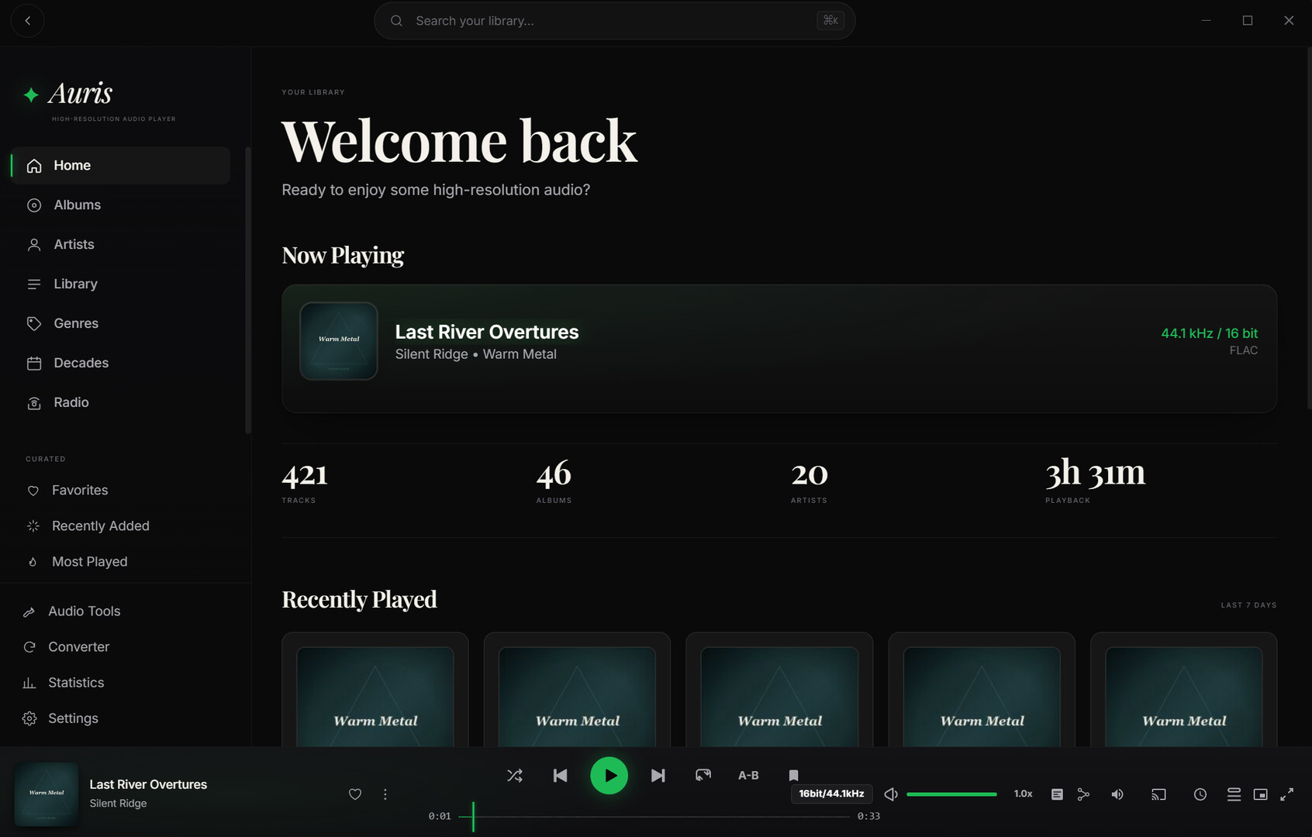Screen dimensions: 1312x837
Task: Cast audio to a device
Action: point(1158,794)
